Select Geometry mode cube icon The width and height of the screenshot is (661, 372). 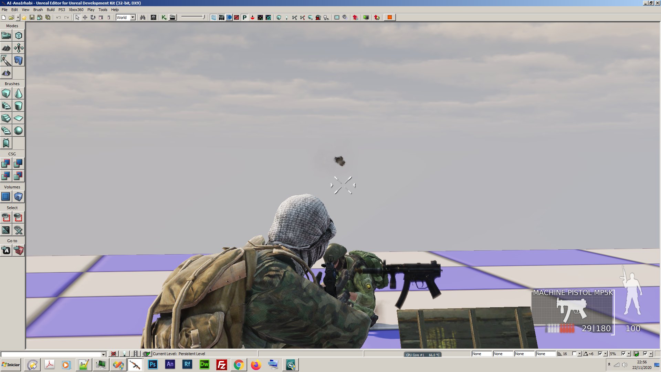19,35
